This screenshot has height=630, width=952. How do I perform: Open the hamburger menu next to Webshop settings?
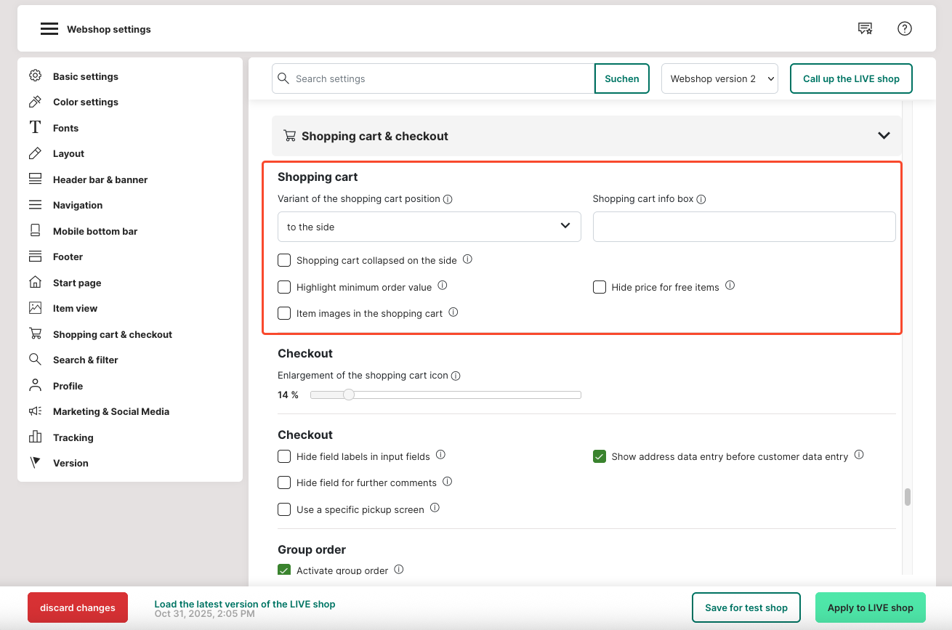click(49, 29)
